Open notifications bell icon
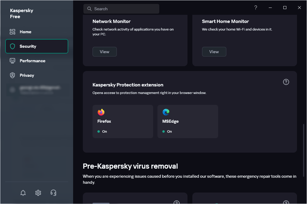The image size is (307, 204). [23, 193]
